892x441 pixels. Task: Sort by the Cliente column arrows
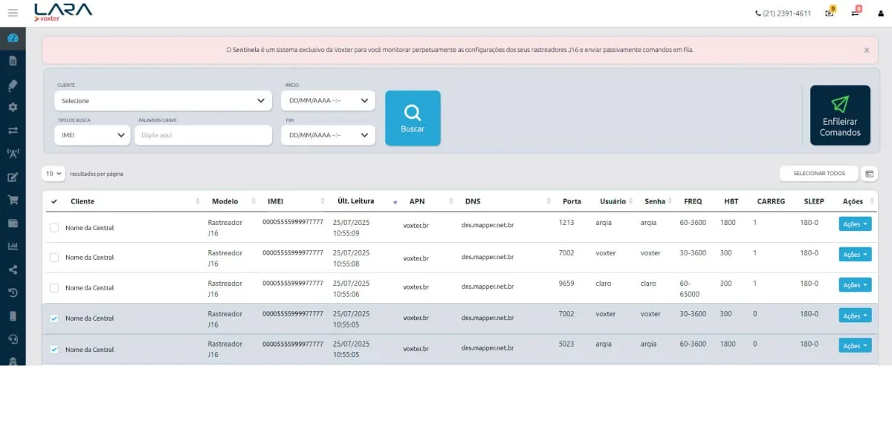(198, 201)
